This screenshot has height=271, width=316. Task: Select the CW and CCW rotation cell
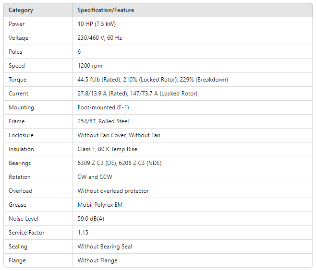point(95,177)
